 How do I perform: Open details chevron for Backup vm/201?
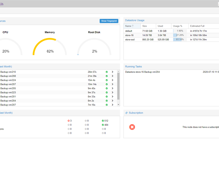click(x=112, y=97)
